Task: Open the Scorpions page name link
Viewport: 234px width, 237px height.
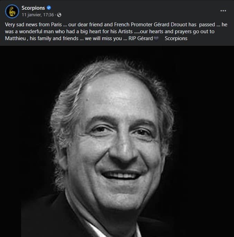Action: click(33, 8)
